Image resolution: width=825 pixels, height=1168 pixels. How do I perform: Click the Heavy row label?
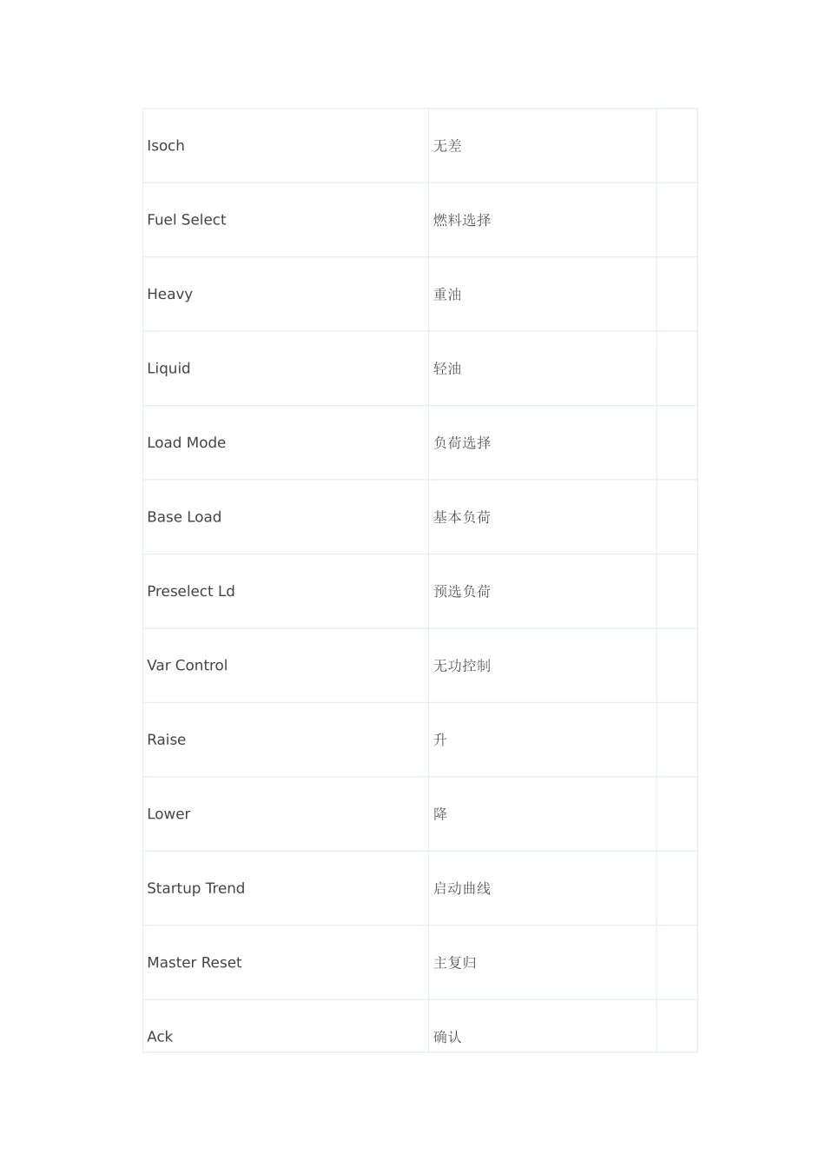tap(169, 294)
